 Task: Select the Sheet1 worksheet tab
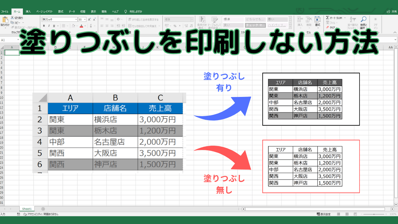coord(27,209)
